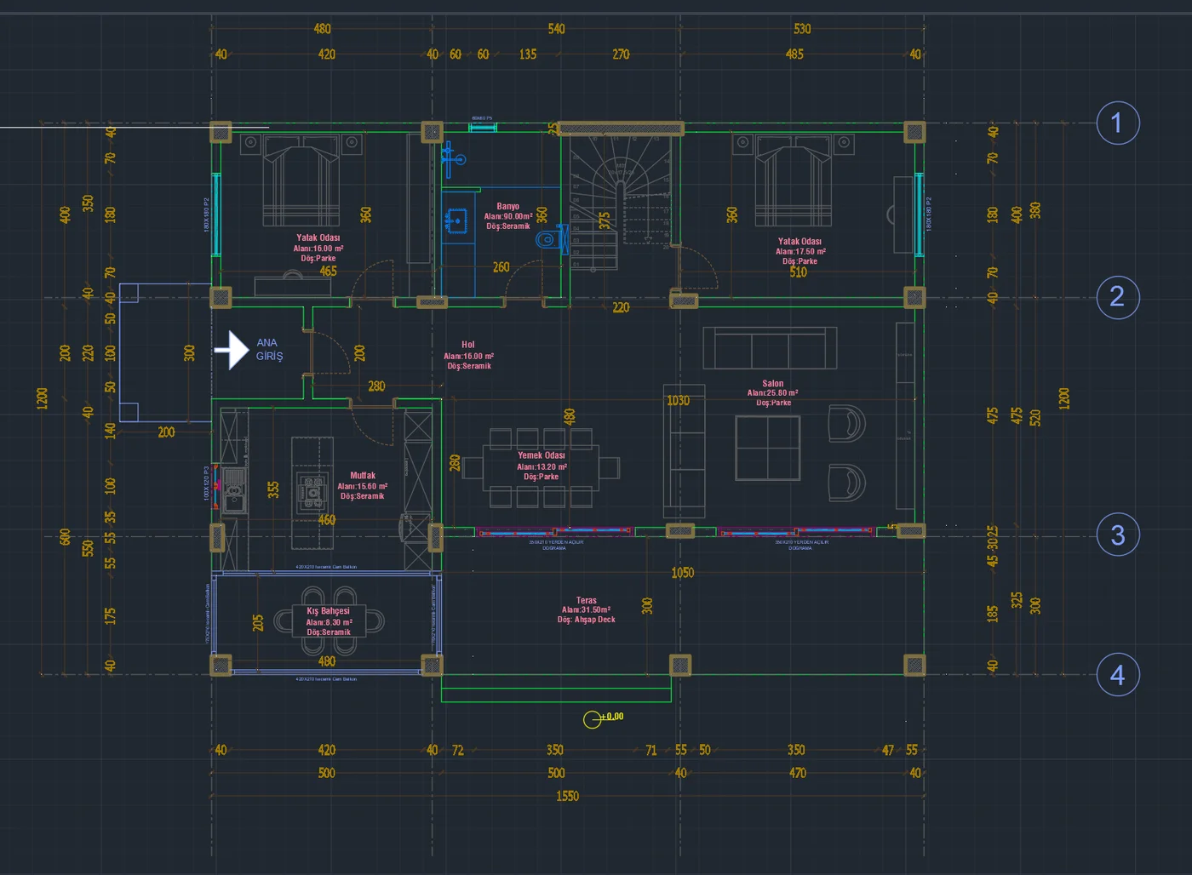Select the 540 dimension at top
1192x875 pixels.
557,29
